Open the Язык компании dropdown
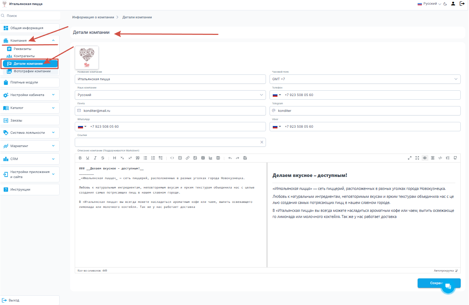Screen dimensions: 469x305 coord(170,95)
